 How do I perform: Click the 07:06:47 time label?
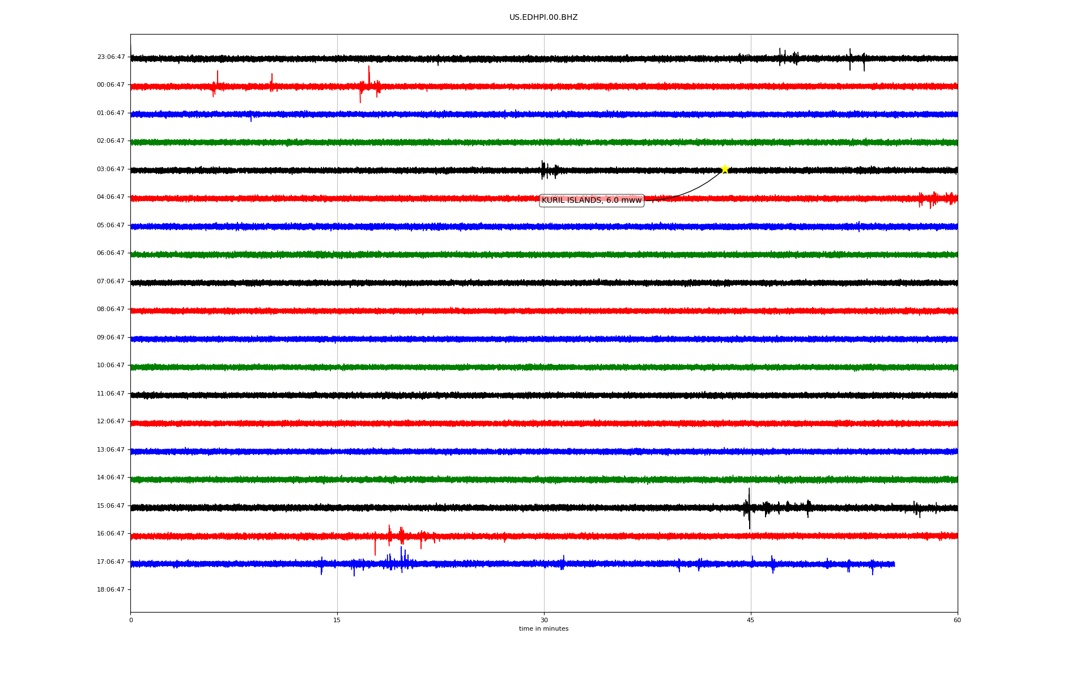(111, 281)
